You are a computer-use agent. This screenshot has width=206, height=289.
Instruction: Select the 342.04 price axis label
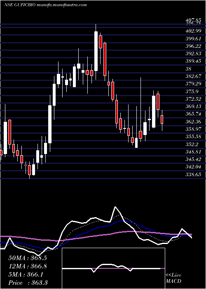194,167
